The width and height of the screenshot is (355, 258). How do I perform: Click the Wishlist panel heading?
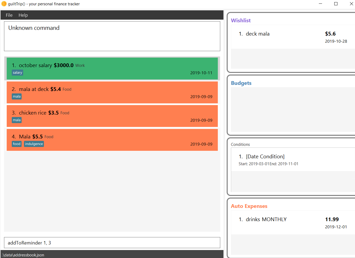[x=241, y=20]
